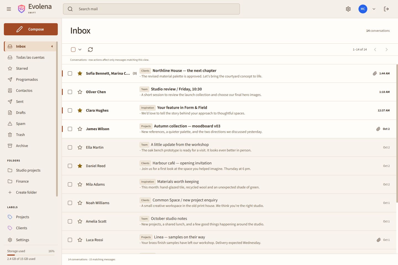Open the Starred folder
The width and height of the screenshot is (398, 265).
(30, 68)
